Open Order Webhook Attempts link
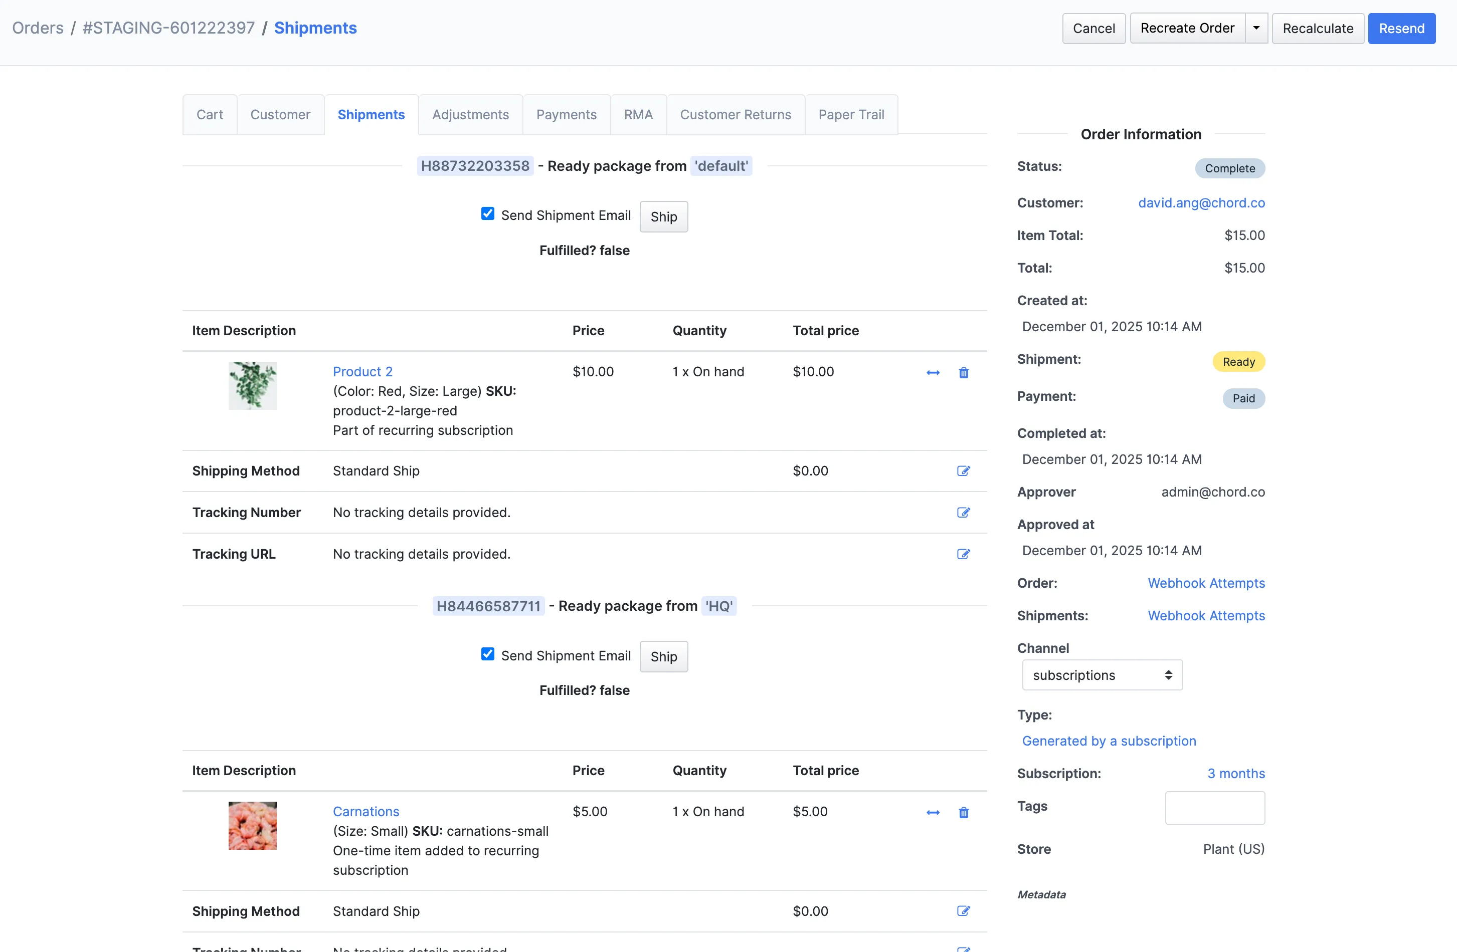This screenshot has height=952, width=1457. pyautogui.click(x=1206, y=583)
